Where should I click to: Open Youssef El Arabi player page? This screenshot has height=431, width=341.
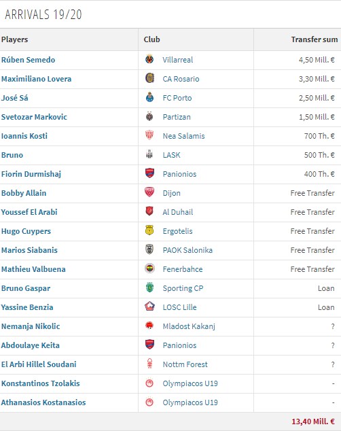29,212
